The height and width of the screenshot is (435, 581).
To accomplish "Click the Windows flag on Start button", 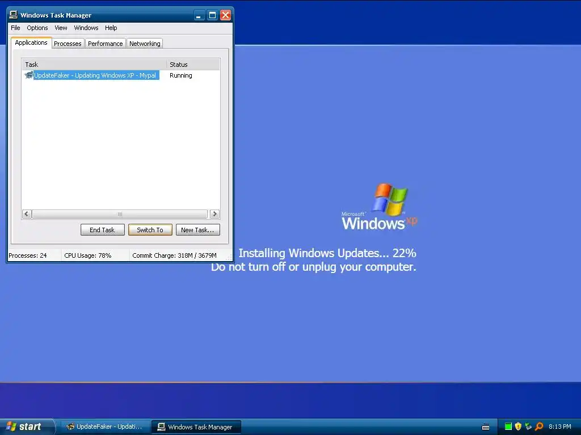I will 11,427.
